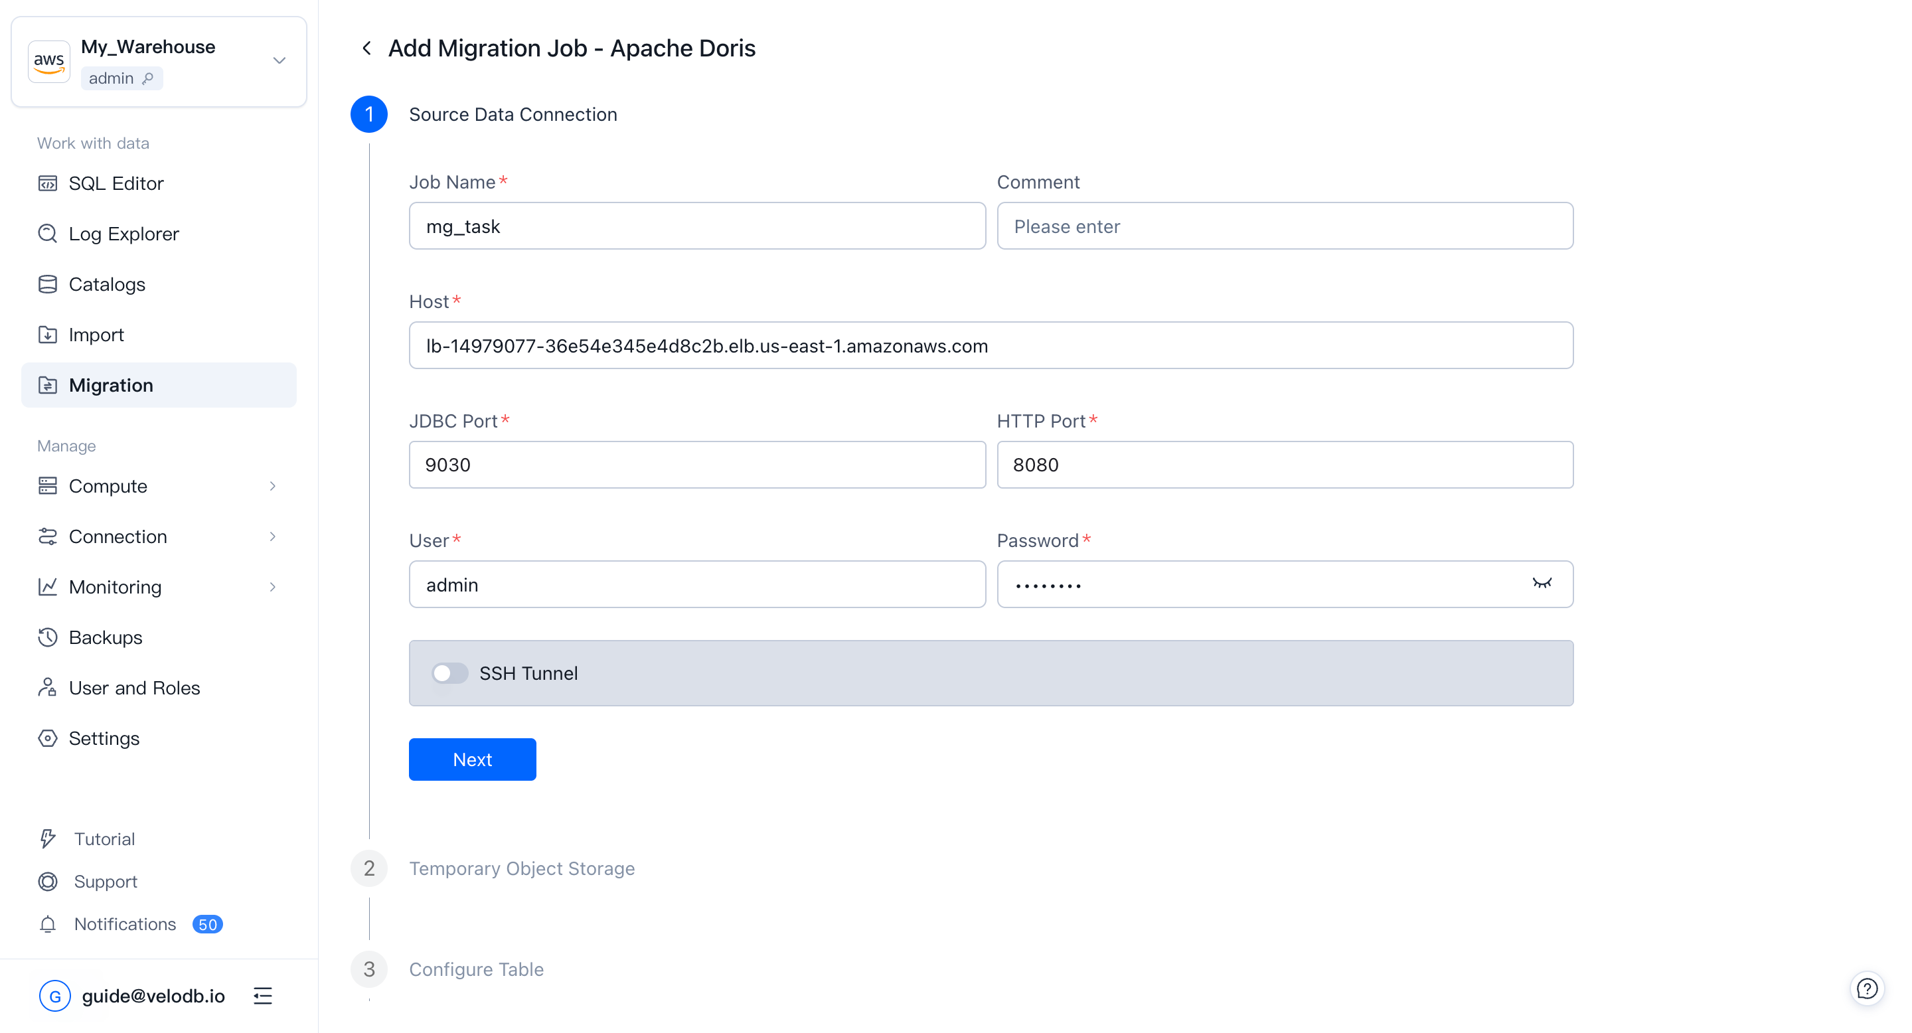Open the Tutorial link
The image size is (1912, 1033).
tap(104, 838)
